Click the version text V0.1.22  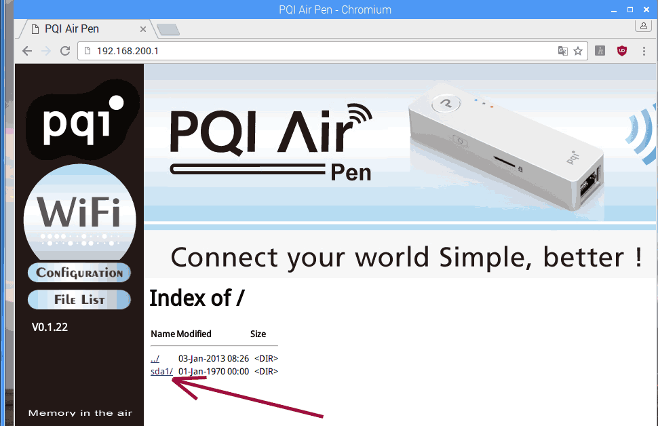pos(50,327)
